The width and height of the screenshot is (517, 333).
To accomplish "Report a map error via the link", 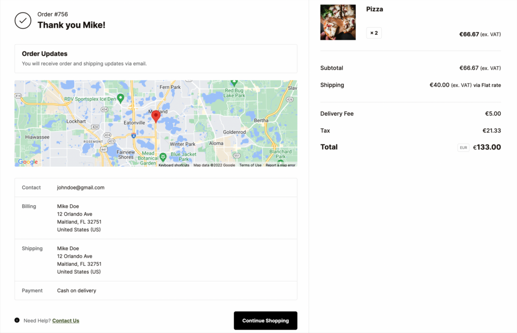I will point(280,165).
